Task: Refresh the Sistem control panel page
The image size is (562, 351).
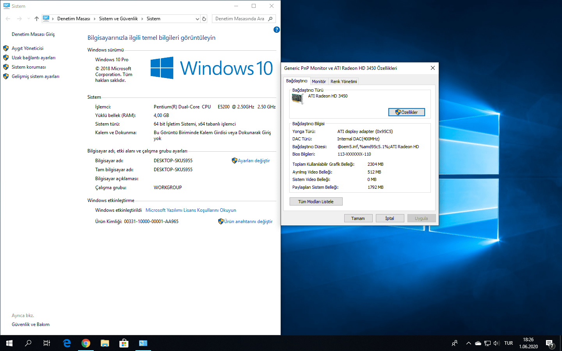Action: click(x=204, y=19)
